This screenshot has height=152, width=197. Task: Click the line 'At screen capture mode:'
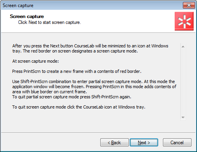tap(36, 61)
